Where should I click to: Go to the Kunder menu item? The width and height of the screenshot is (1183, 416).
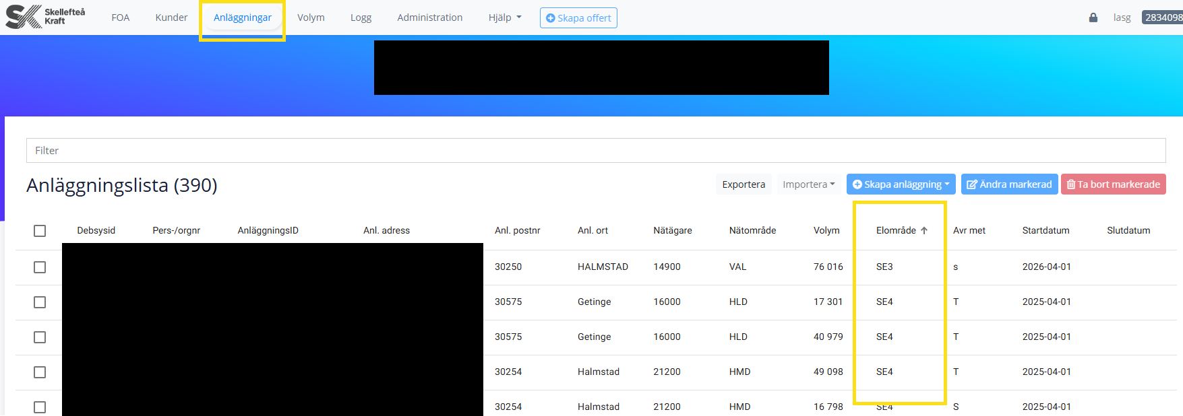pos(171,18)
